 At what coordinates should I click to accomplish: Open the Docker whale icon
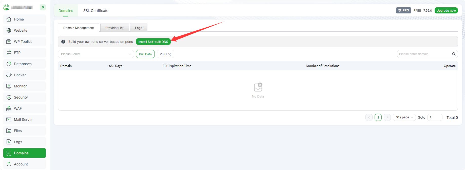point(9,75)
